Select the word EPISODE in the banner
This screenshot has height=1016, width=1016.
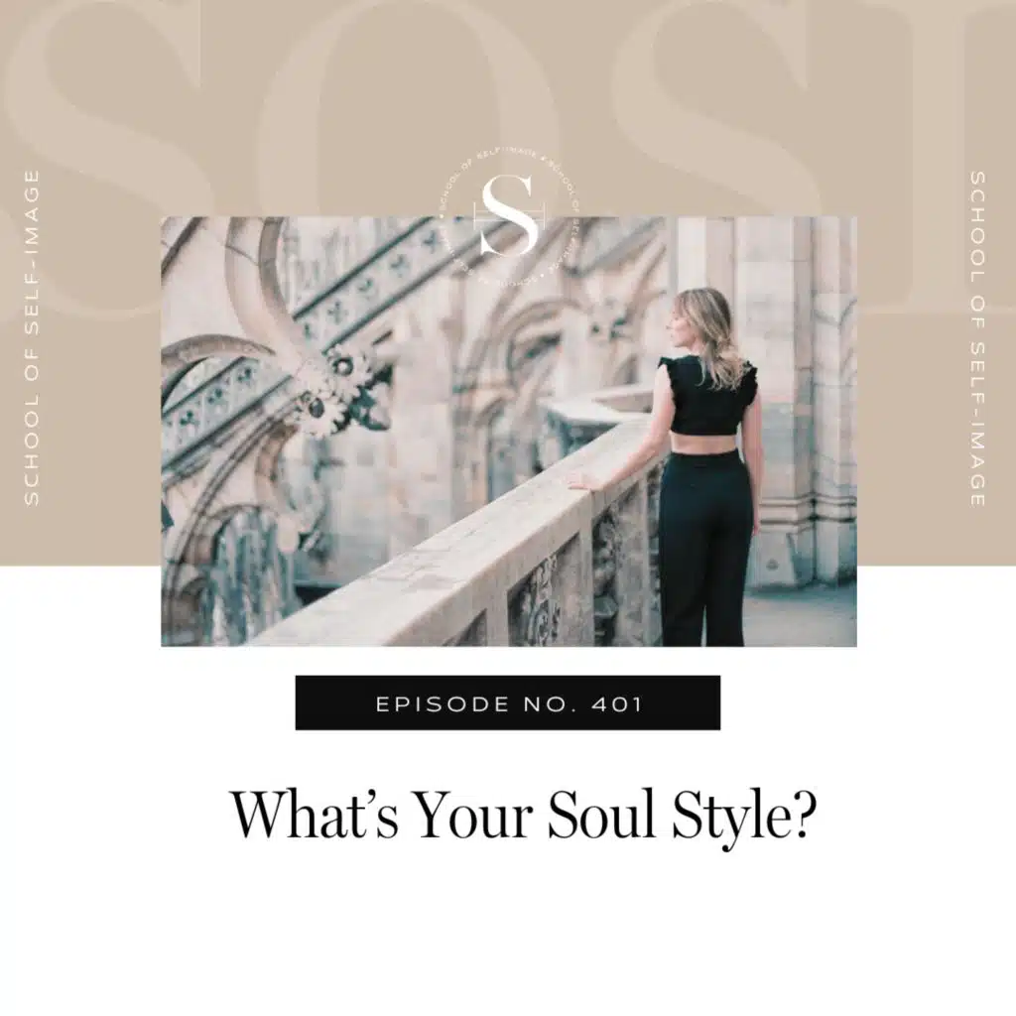pos(443,704)
